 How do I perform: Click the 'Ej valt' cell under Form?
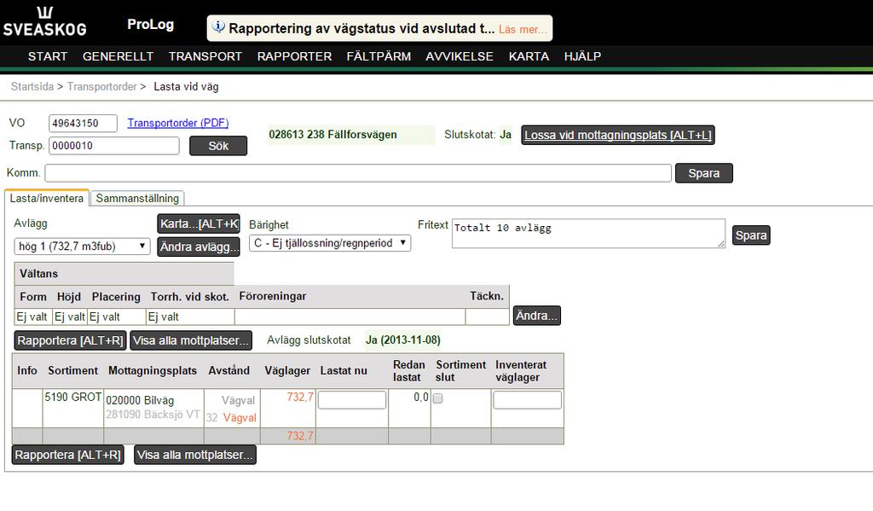pyautogui.click(x=32, y=316)
